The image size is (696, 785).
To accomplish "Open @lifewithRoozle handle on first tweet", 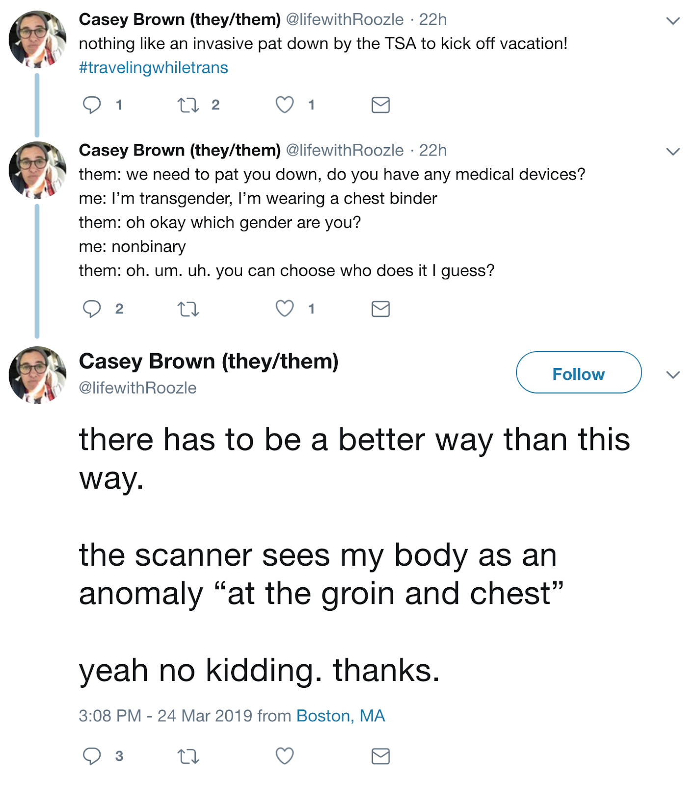I will click(x=345, y=20).
